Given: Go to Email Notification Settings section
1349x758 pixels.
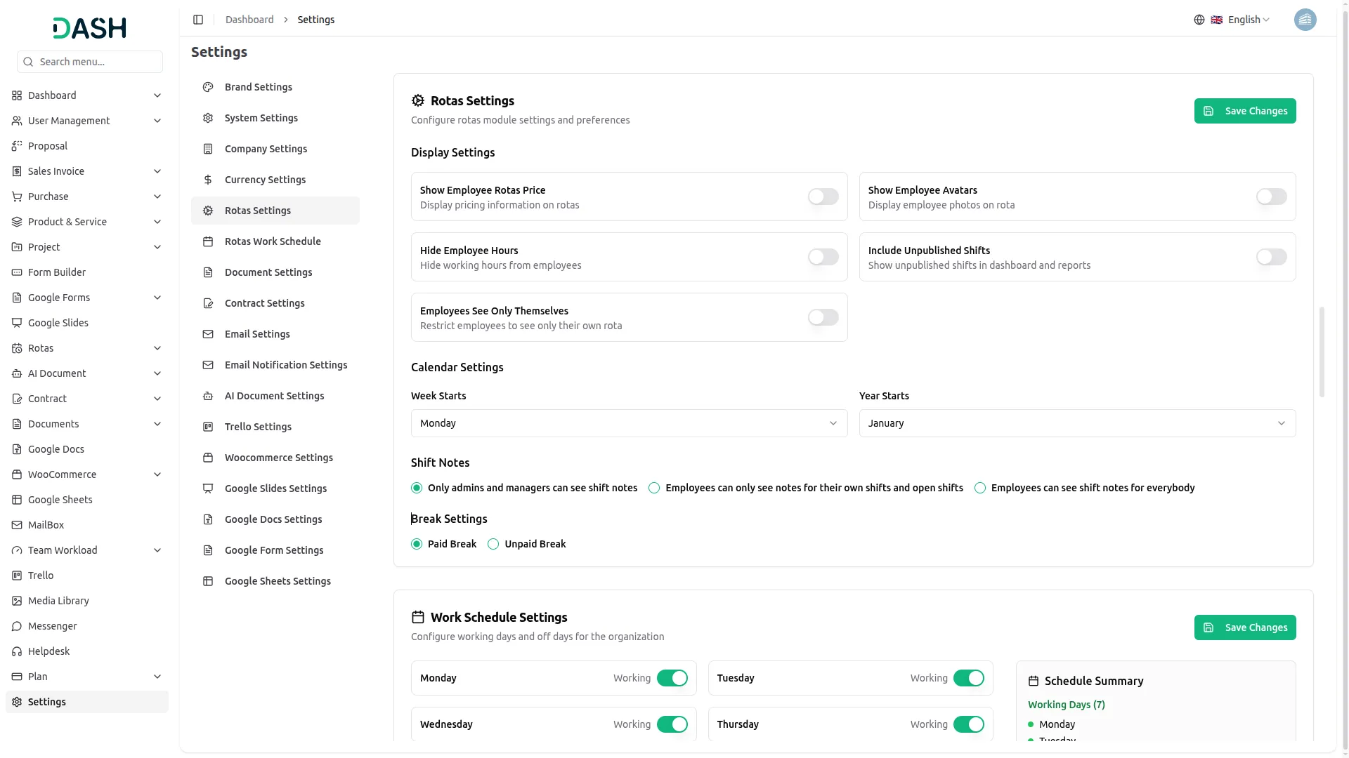Looking at the screenshot, I should click(x=285, y=365).
